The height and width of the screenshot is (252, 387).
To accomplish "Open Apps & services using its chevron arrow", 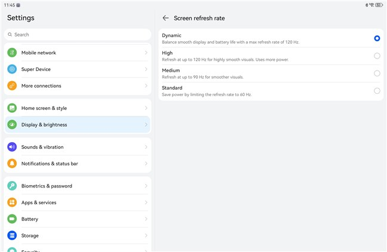I will 146,202.
